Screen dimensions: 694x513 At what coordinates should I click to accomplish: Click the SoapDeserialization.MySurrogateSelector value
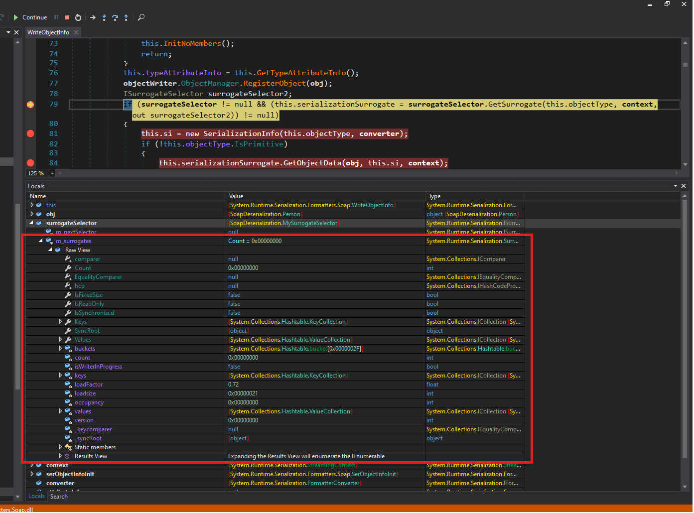[284, 223]
